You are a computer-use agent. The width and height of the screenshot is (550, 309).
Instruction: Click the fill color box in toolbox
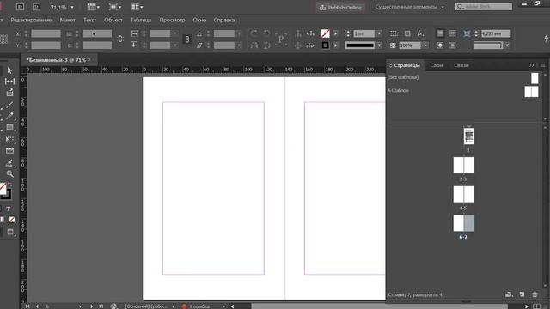click(3, 189)
